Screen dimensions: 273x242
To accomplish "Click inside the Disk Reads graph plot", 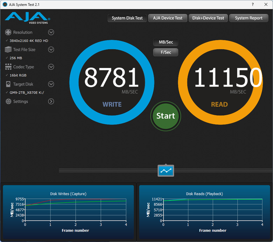I will pos(213,210).
